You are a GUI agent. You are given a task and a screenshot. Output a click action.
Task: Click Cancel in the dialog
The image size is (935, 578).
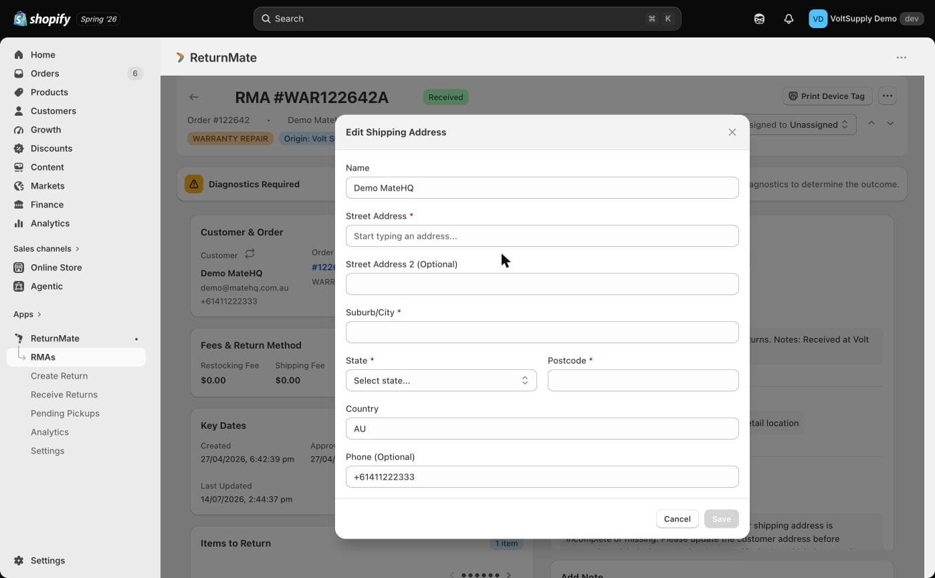click(677, 519)
